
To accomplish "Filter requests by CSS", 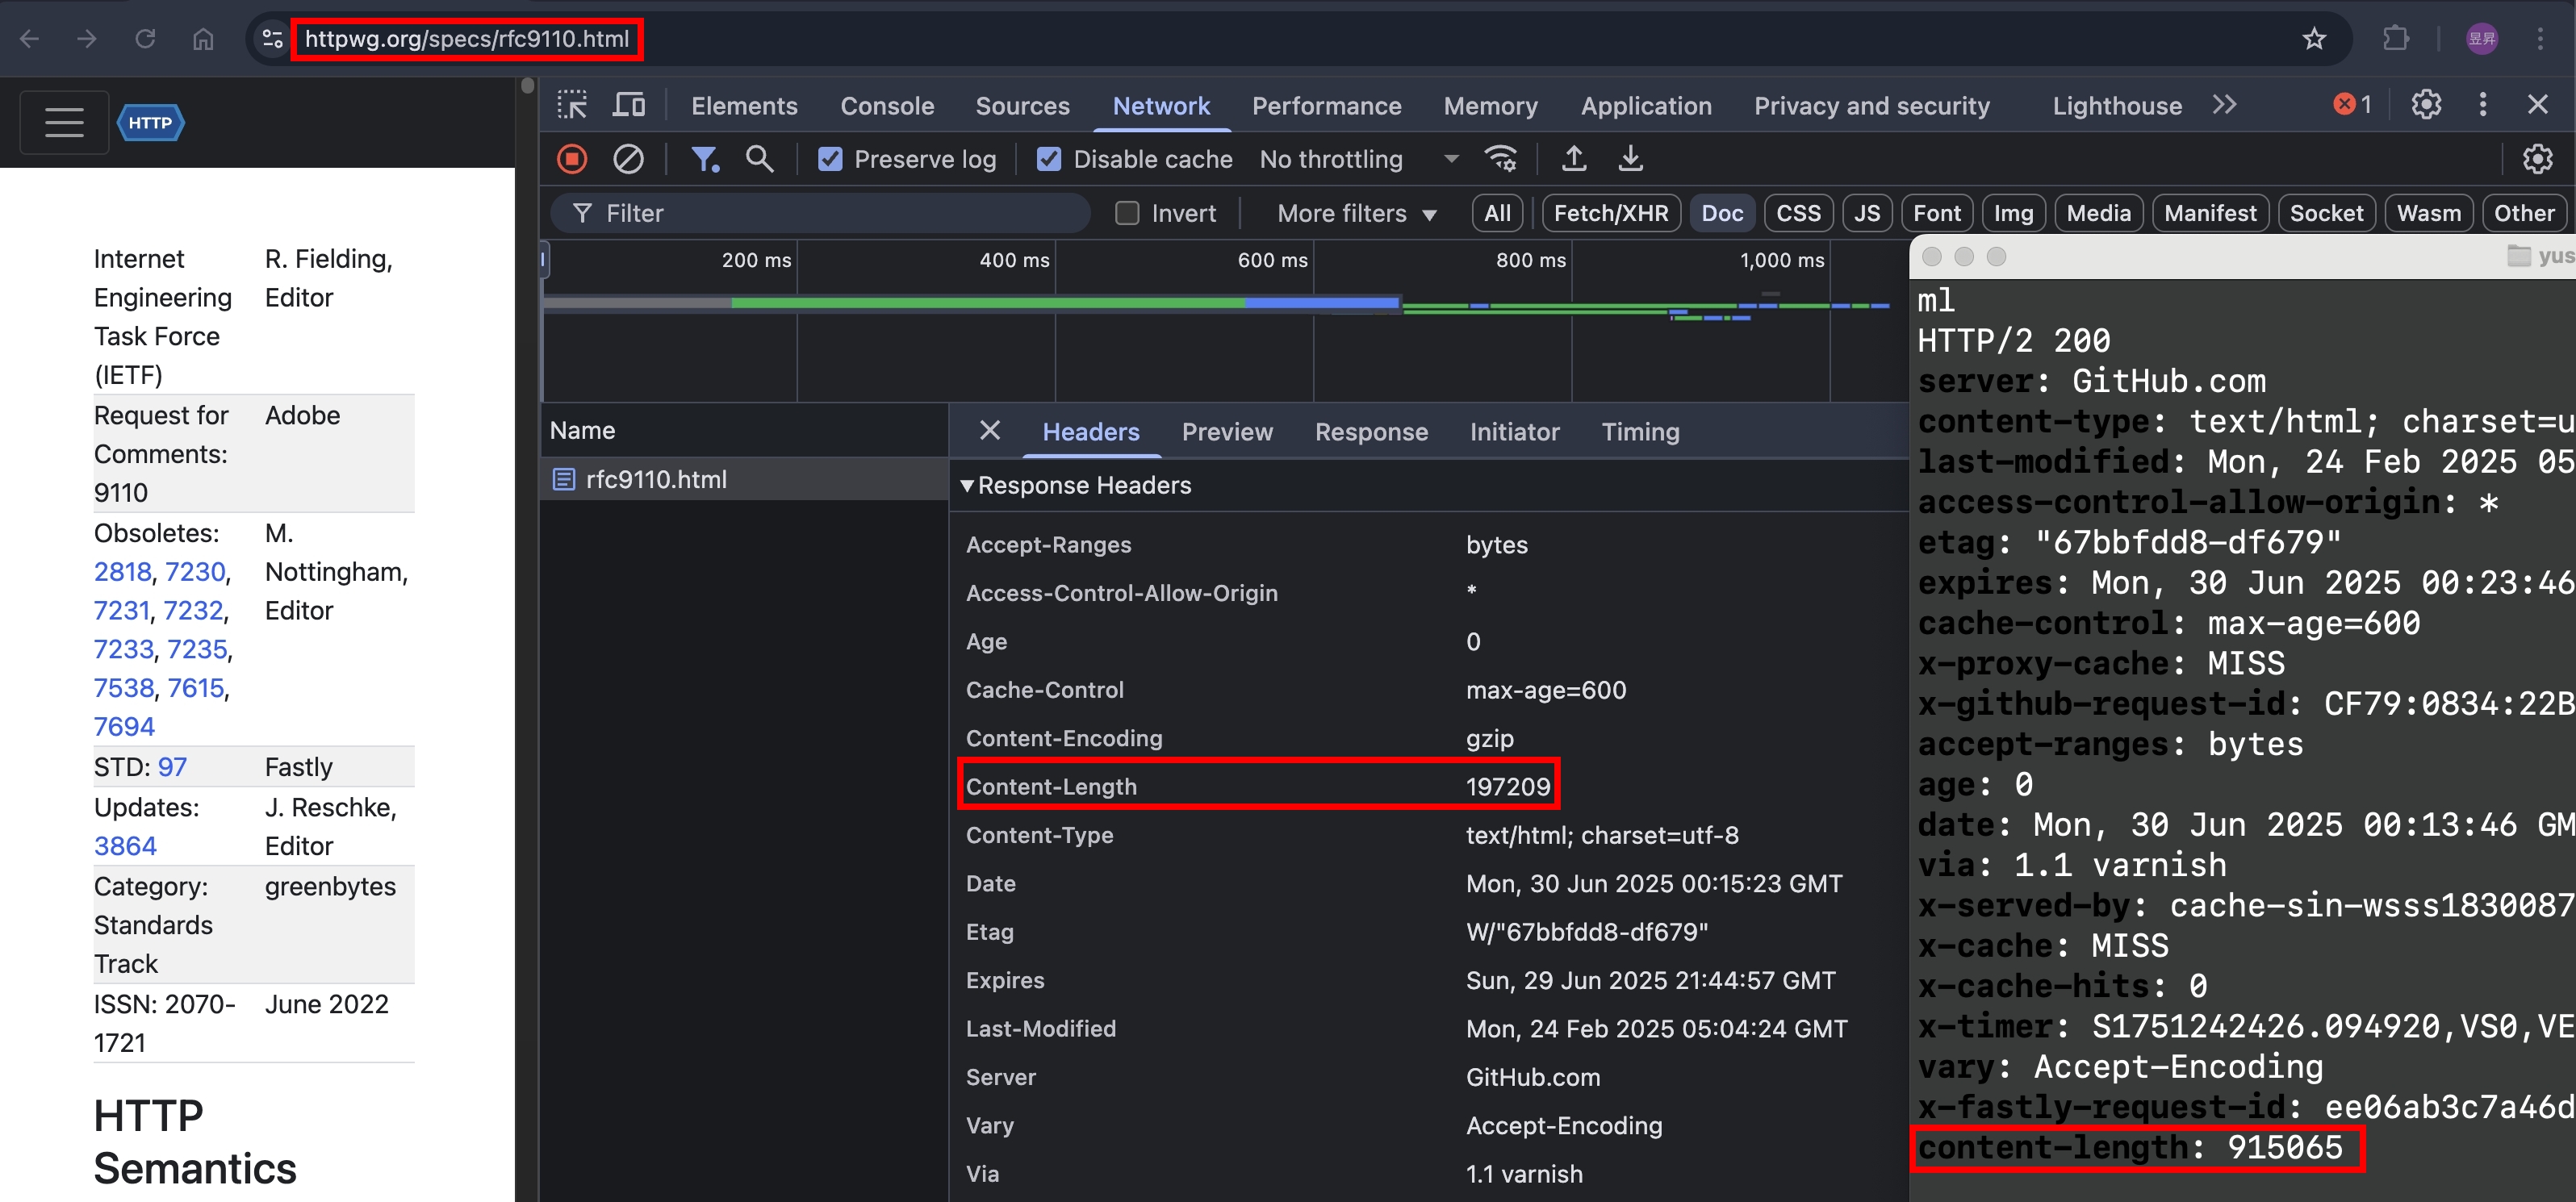I will 1798,213.
